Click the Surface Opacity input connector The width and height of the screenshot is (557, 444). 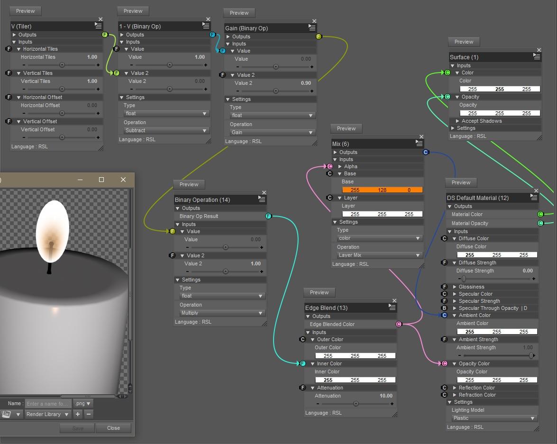coord(447,97)
